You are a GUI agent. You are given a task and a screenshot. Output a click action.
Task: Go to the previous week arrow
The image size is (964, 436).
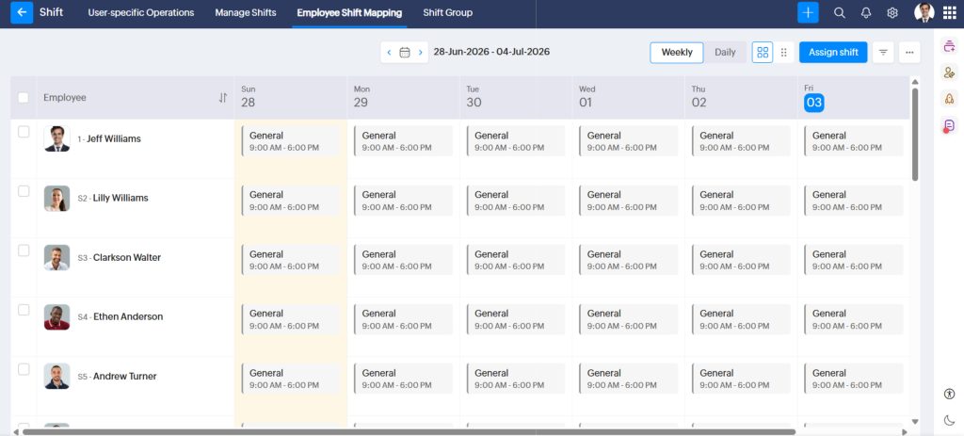tap(389, 53)
